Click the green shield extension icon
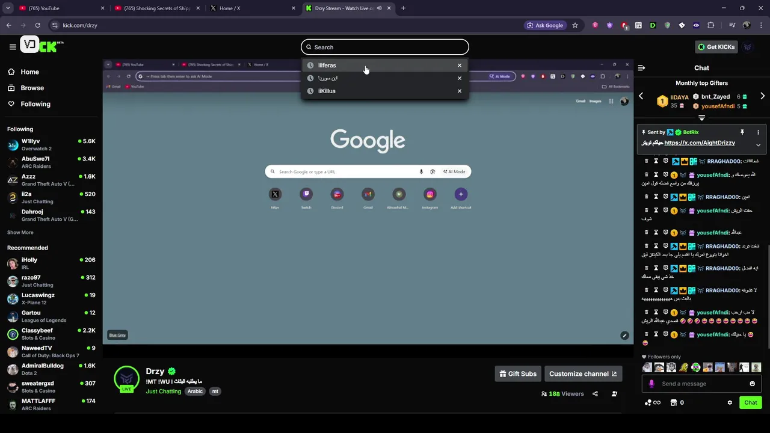The height and width of the screenshot is (433, 770). pyautogui.click(x=667, y=25)
